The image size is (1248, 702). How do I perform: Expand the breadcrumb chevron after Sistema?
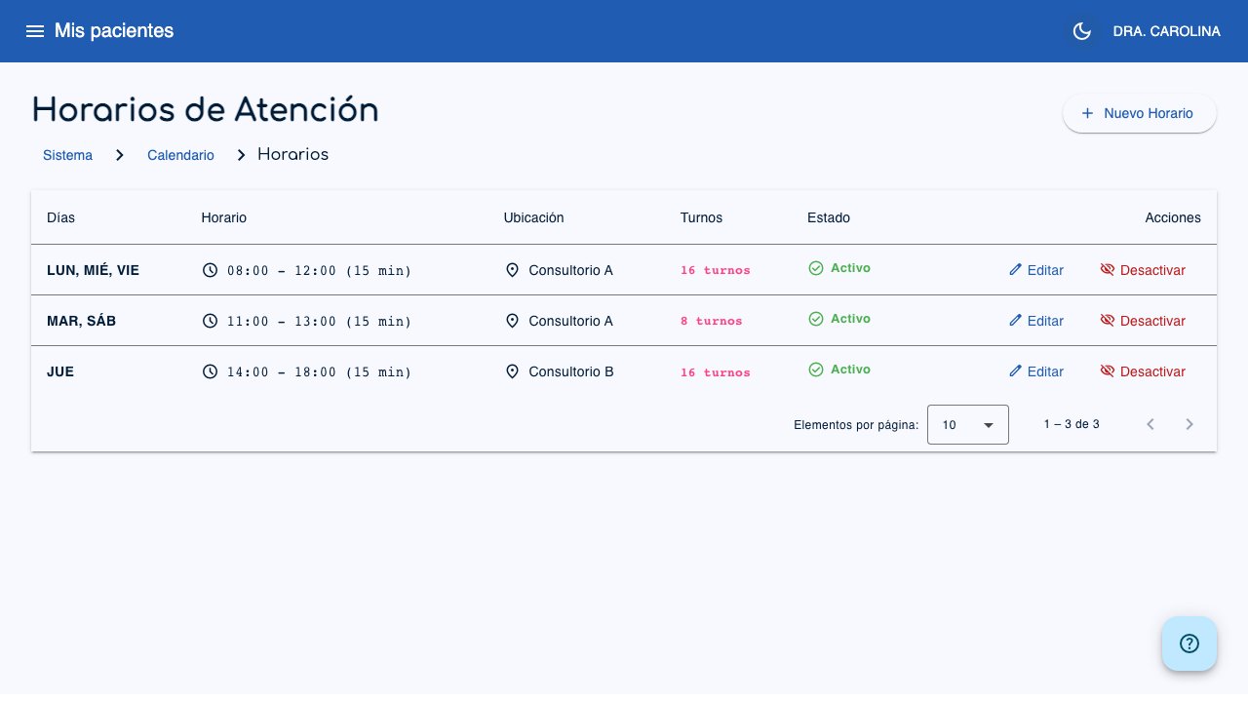(119, 154)
